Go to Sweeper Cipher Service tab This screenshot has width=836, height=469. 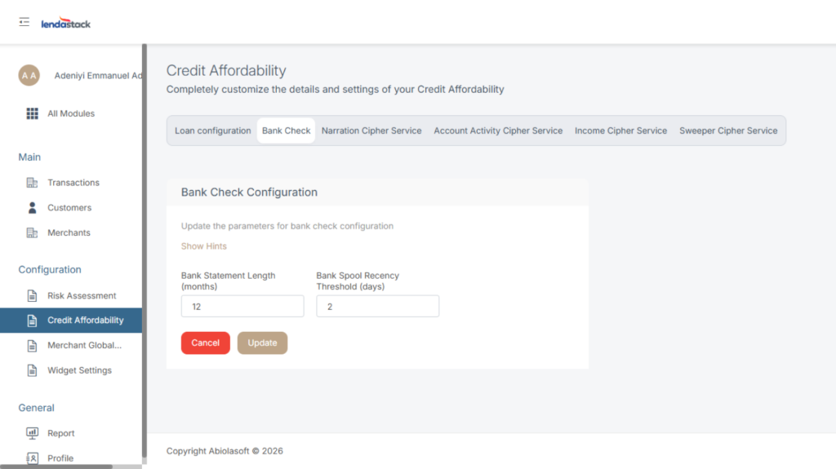tap(728, 131)
